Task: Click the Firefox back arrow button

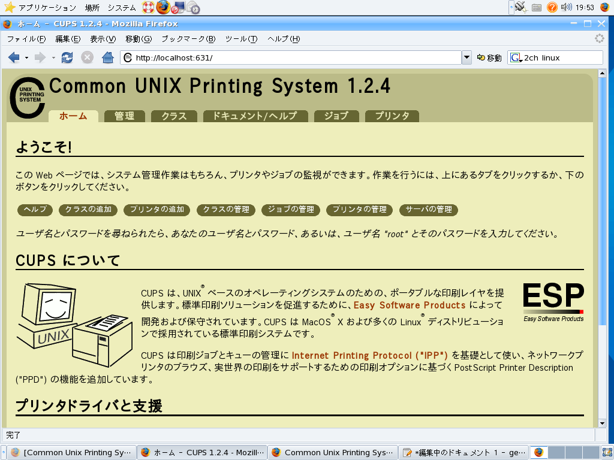Action: pyautogui.click(x=14, y=58)
